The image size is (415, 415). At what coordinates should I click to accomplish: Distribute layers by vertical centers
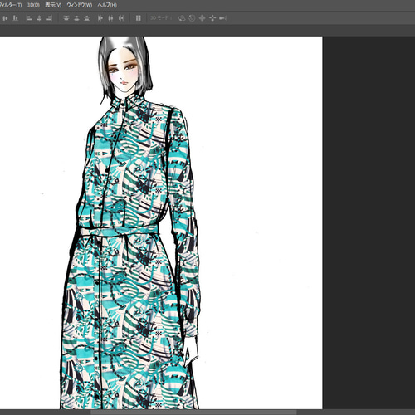(76, 18)
